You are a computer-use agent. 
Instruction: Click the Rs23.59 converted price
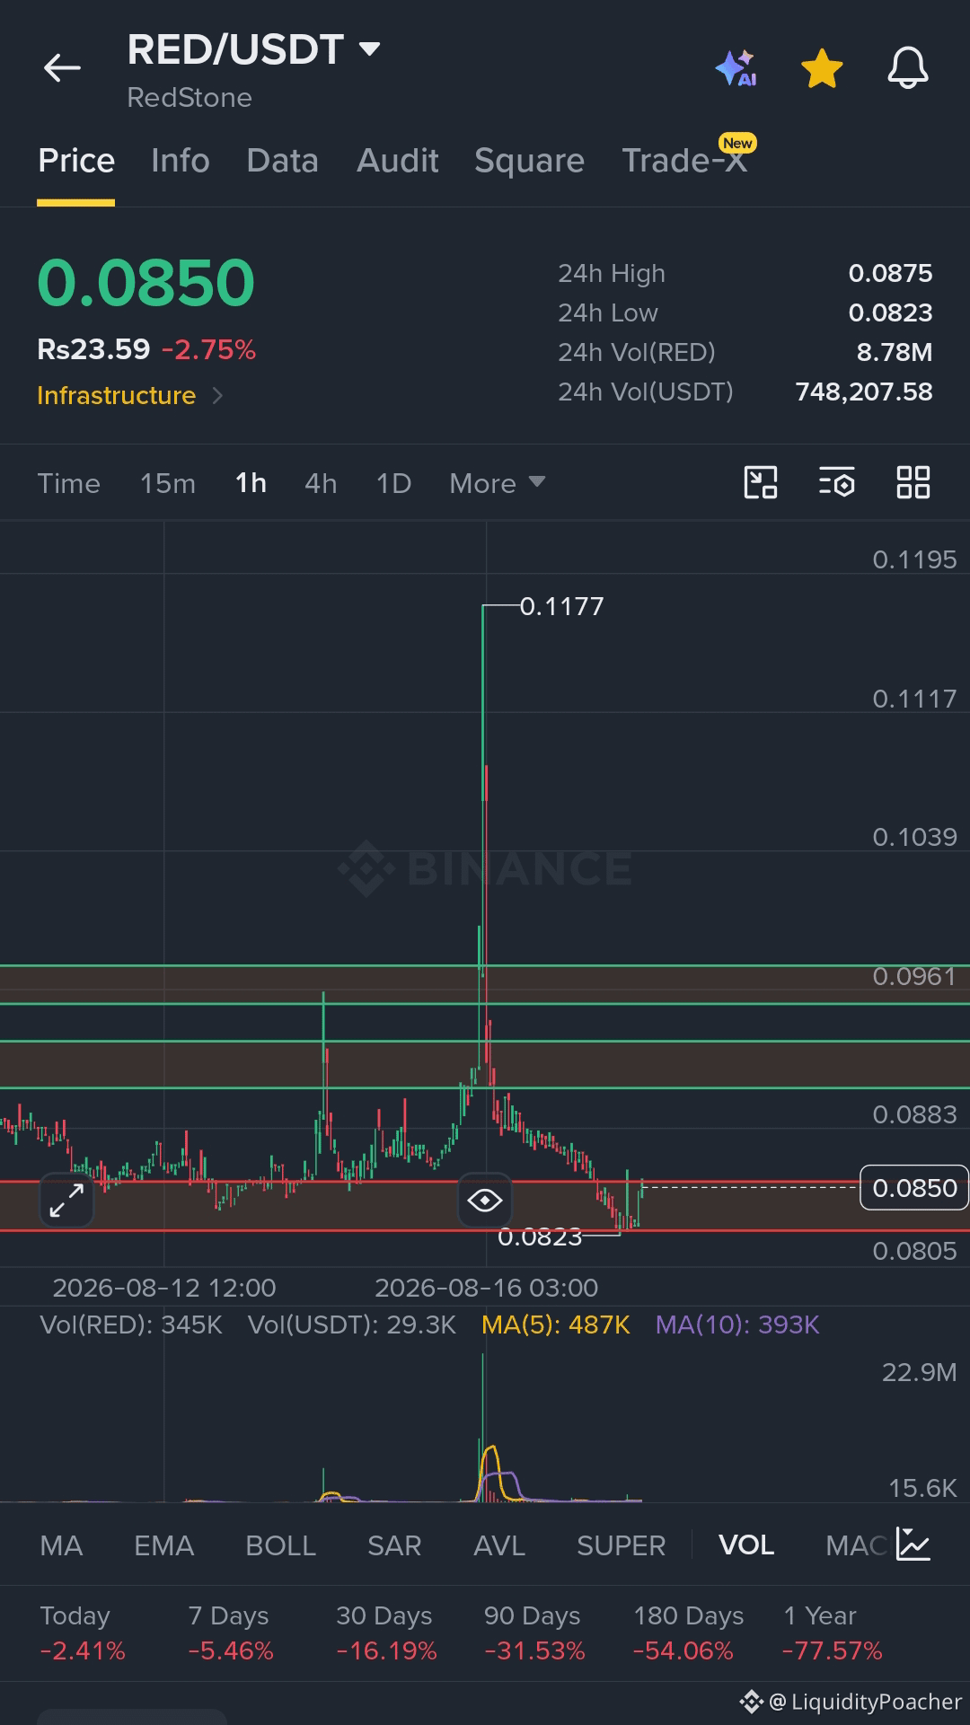click(93, 349)
